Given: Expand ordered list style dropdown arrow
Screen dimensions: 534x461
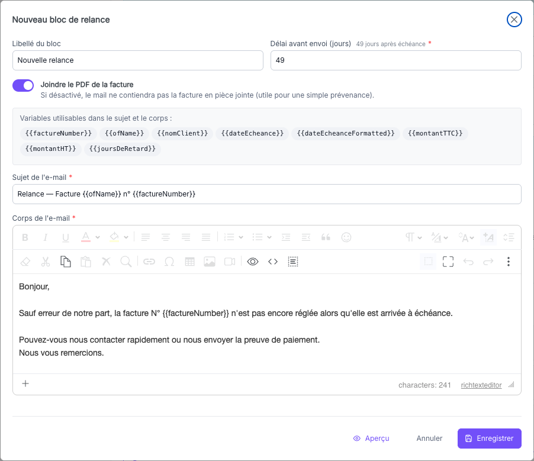Looking at the screenshot, I should click(x=241, y=237).
